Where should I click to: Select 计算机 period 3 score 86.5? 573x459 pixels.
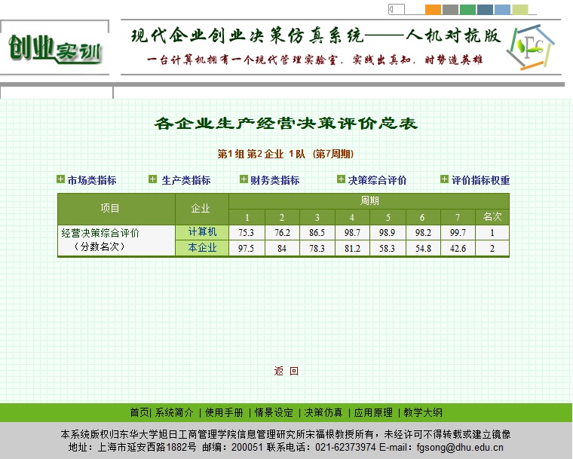pyautogui.click(x=317, y=232)
